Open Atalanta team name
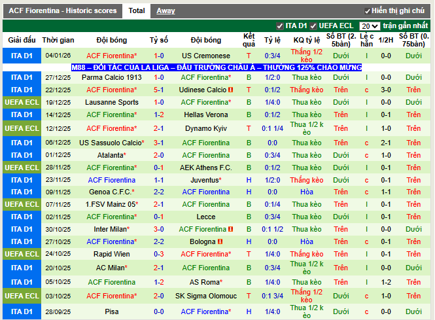Screen dimensions: 435x320 point(111,156)
